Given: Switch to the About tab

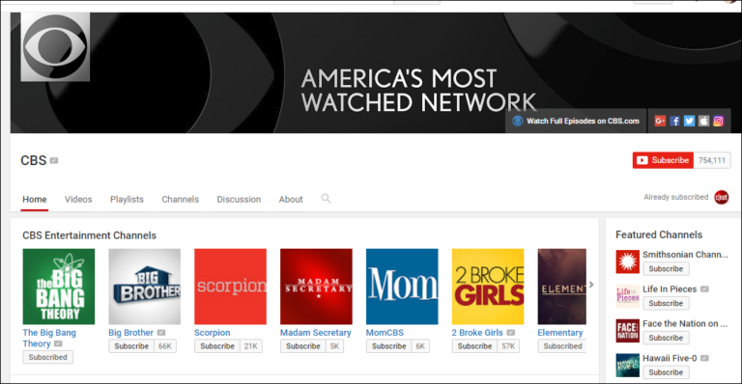Looking at the screenshot, I should 291,200.
